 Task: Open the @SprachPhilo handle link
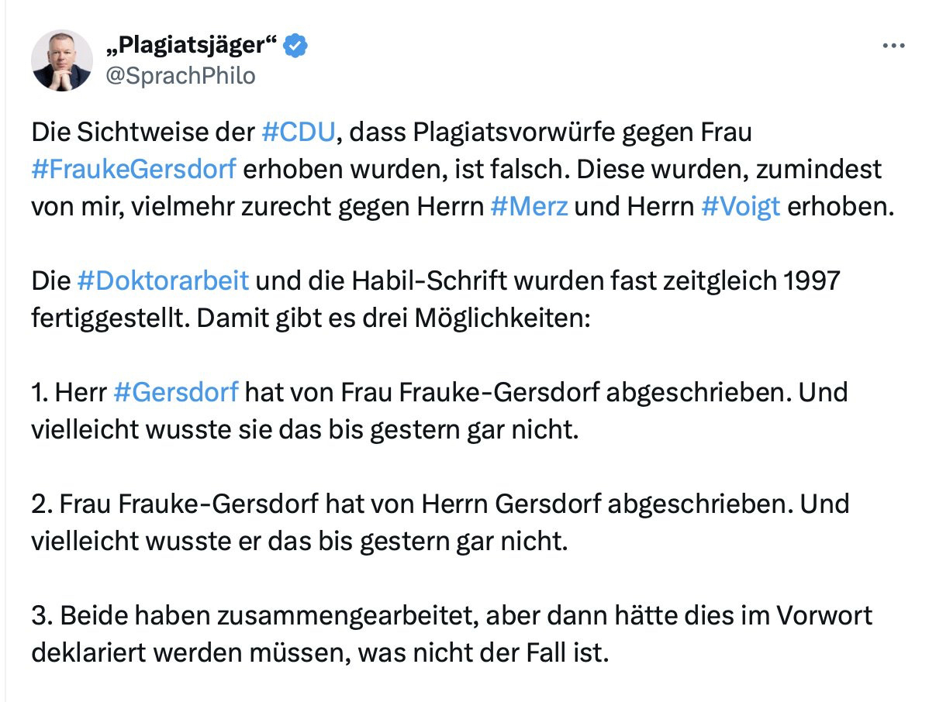coord(180,75)
